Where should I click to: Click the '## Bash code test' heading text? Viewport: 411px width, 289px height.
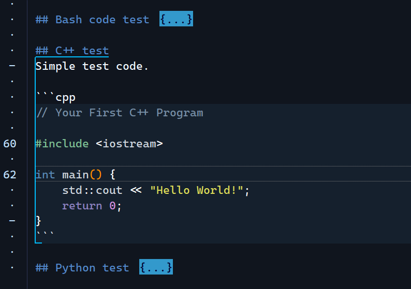(x=92, y=20)
